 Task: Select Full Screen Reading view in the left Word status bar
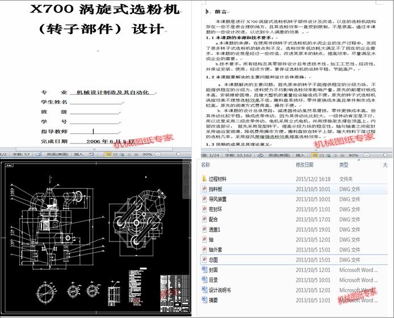coord(115,154)
